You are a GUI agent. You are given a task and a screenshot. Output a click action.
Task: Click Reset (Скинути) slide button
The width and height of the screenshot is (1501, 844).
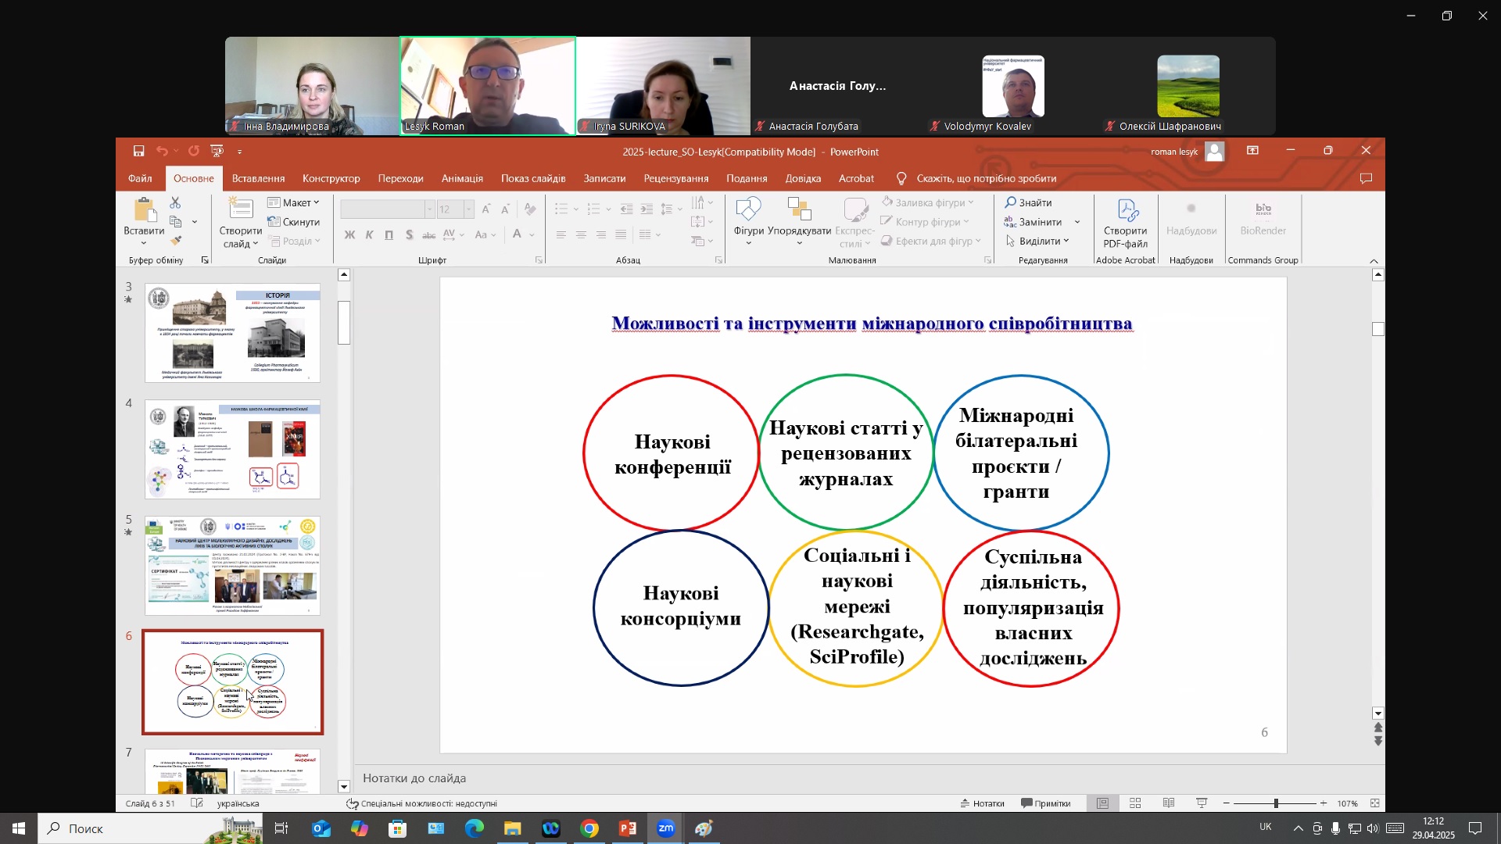pos(294,222)
